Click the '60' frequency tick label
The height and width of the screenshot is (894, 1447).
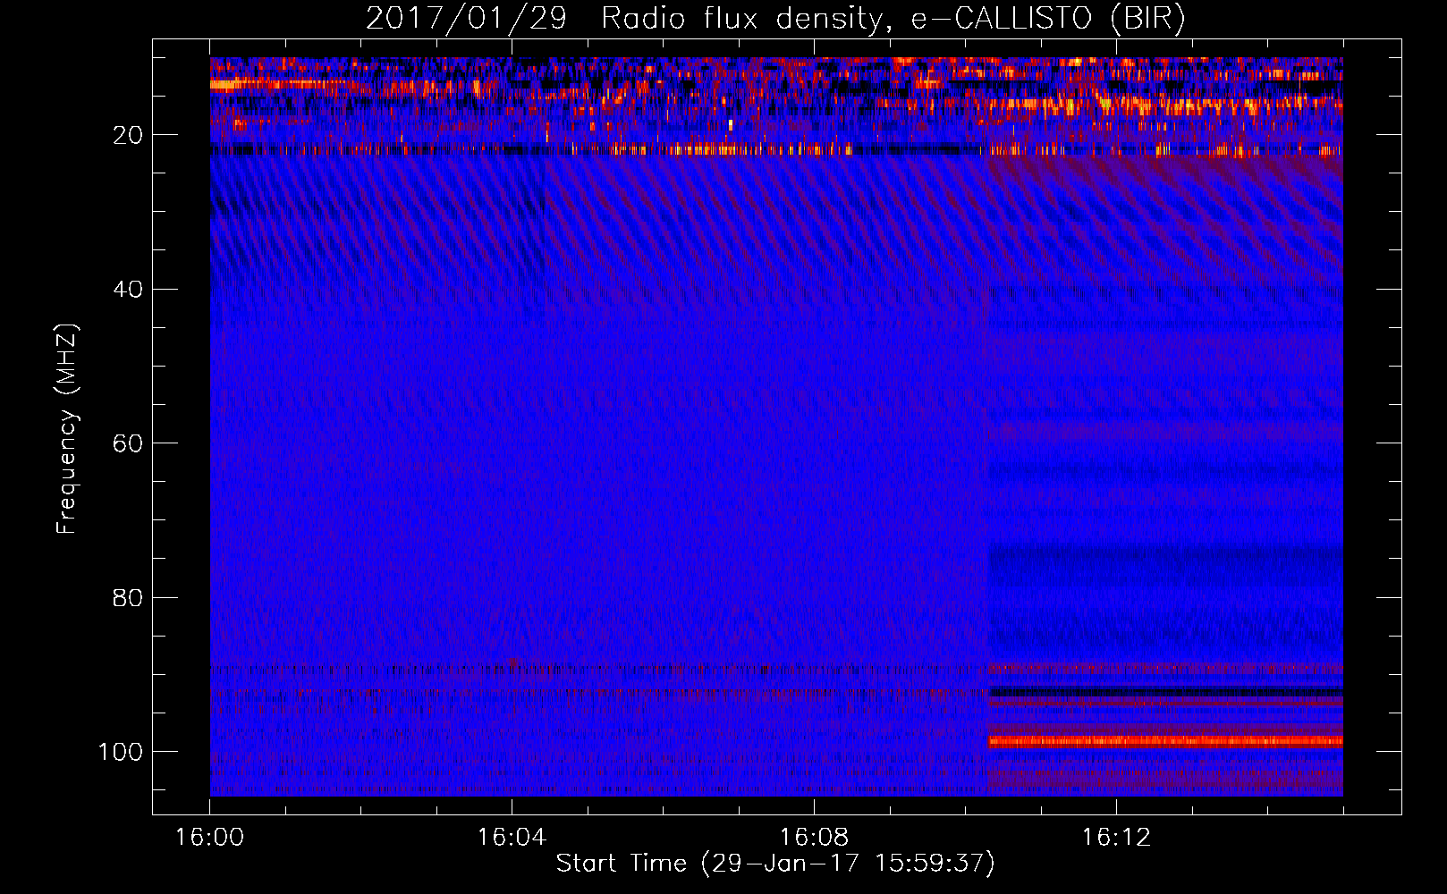[129, 443]
